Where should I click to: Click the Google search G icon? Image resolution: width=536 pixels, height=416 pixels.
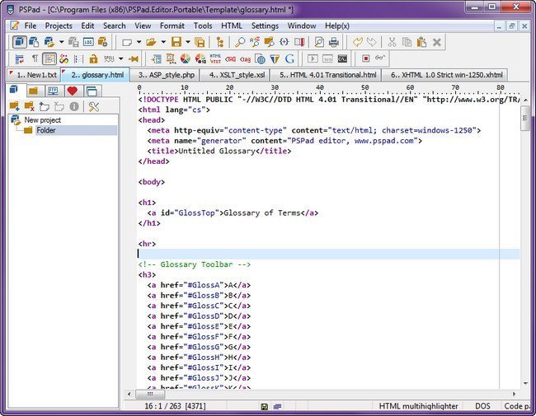point(289,58)
